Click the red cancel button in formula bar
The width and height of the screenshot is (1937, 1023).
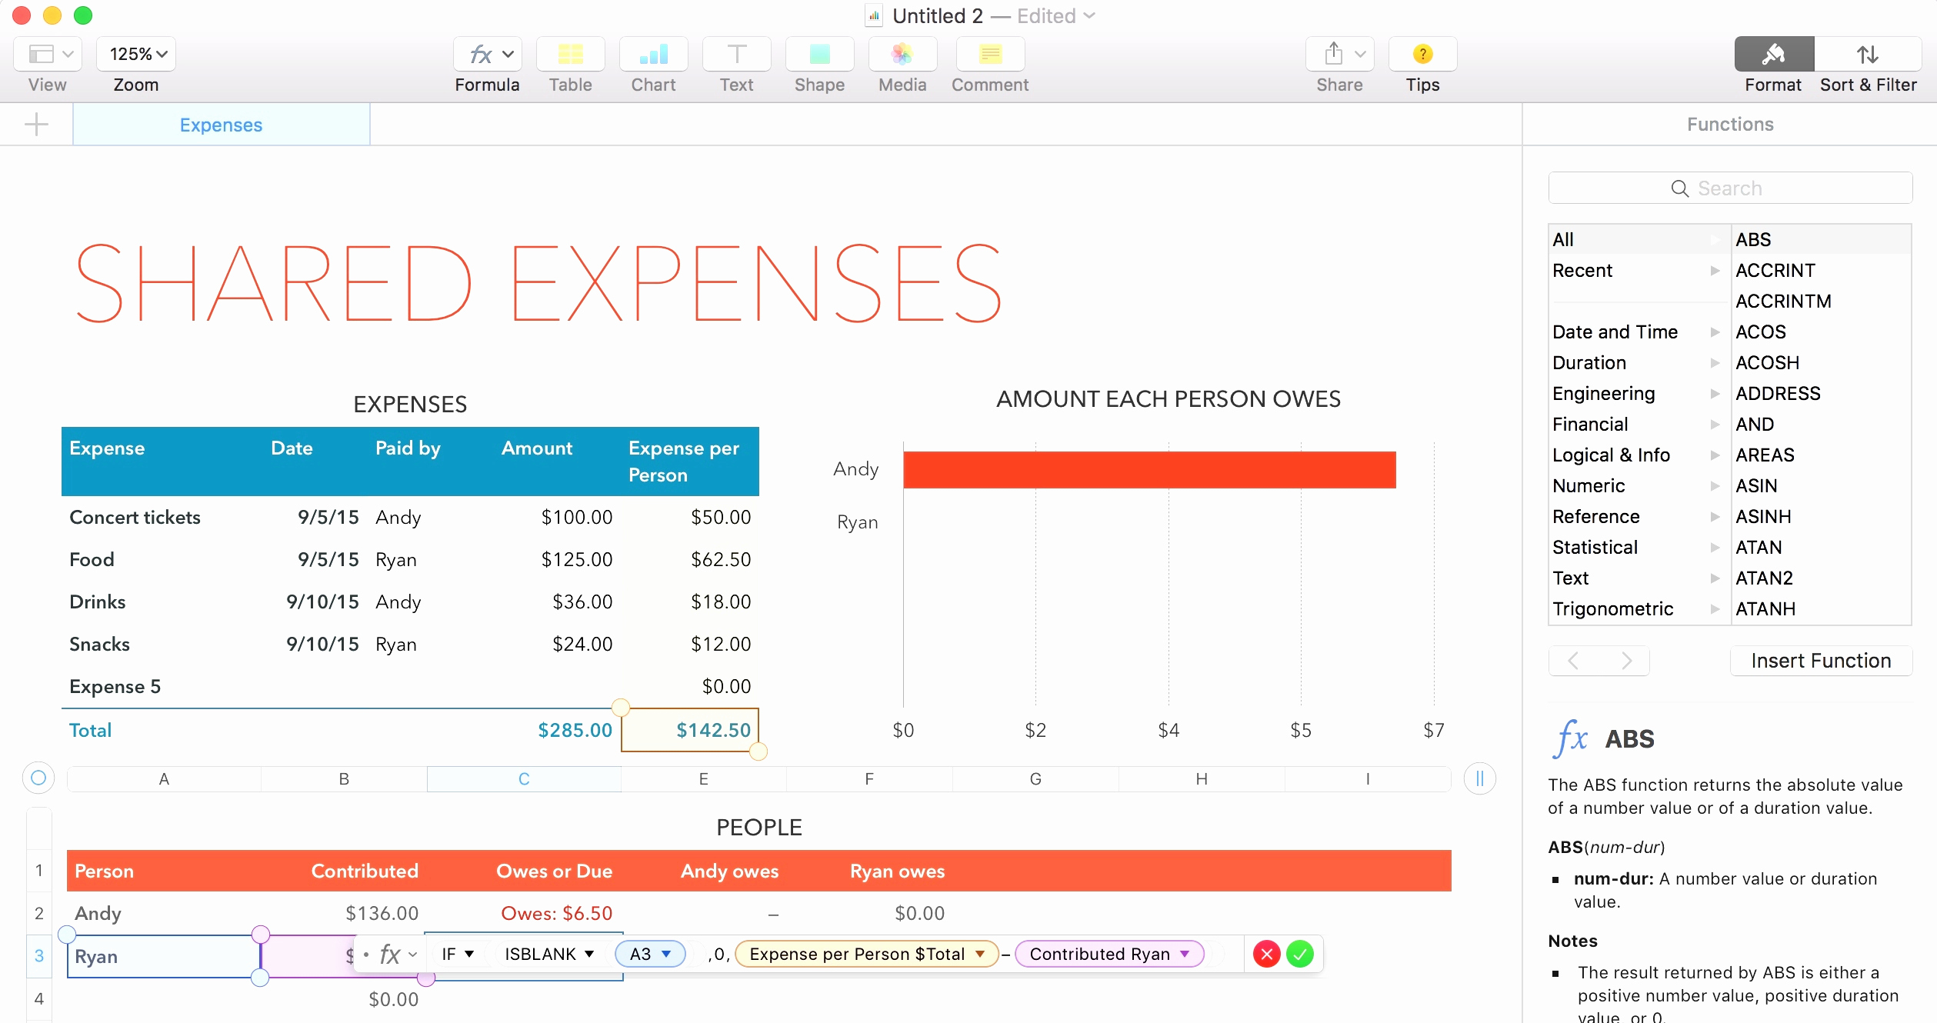1267,955
